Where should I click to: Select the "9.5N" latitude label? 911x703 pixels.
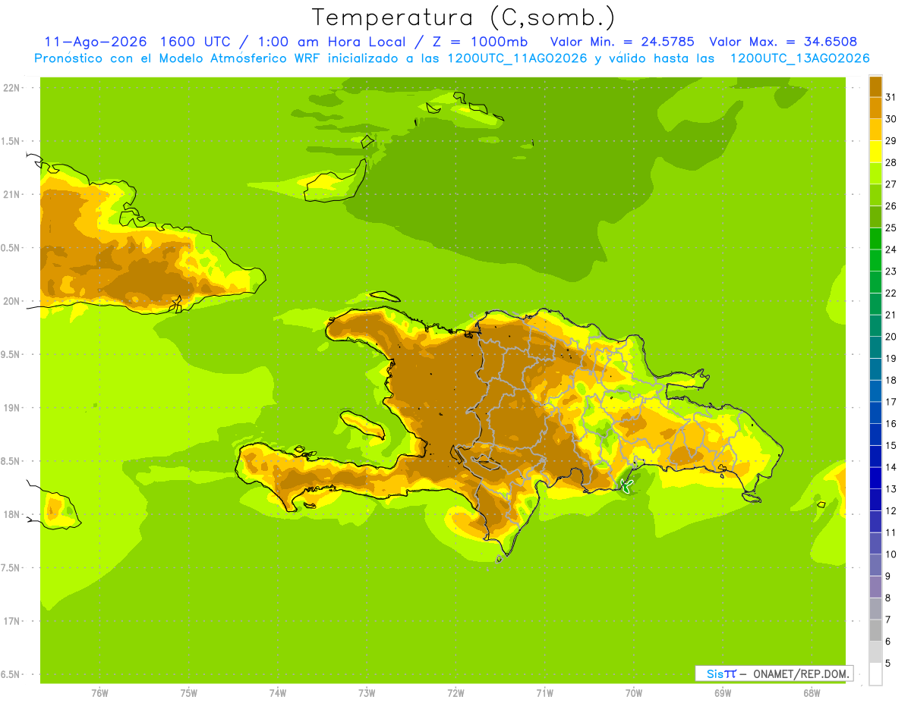pyautogui.click(x=11, y=355)
